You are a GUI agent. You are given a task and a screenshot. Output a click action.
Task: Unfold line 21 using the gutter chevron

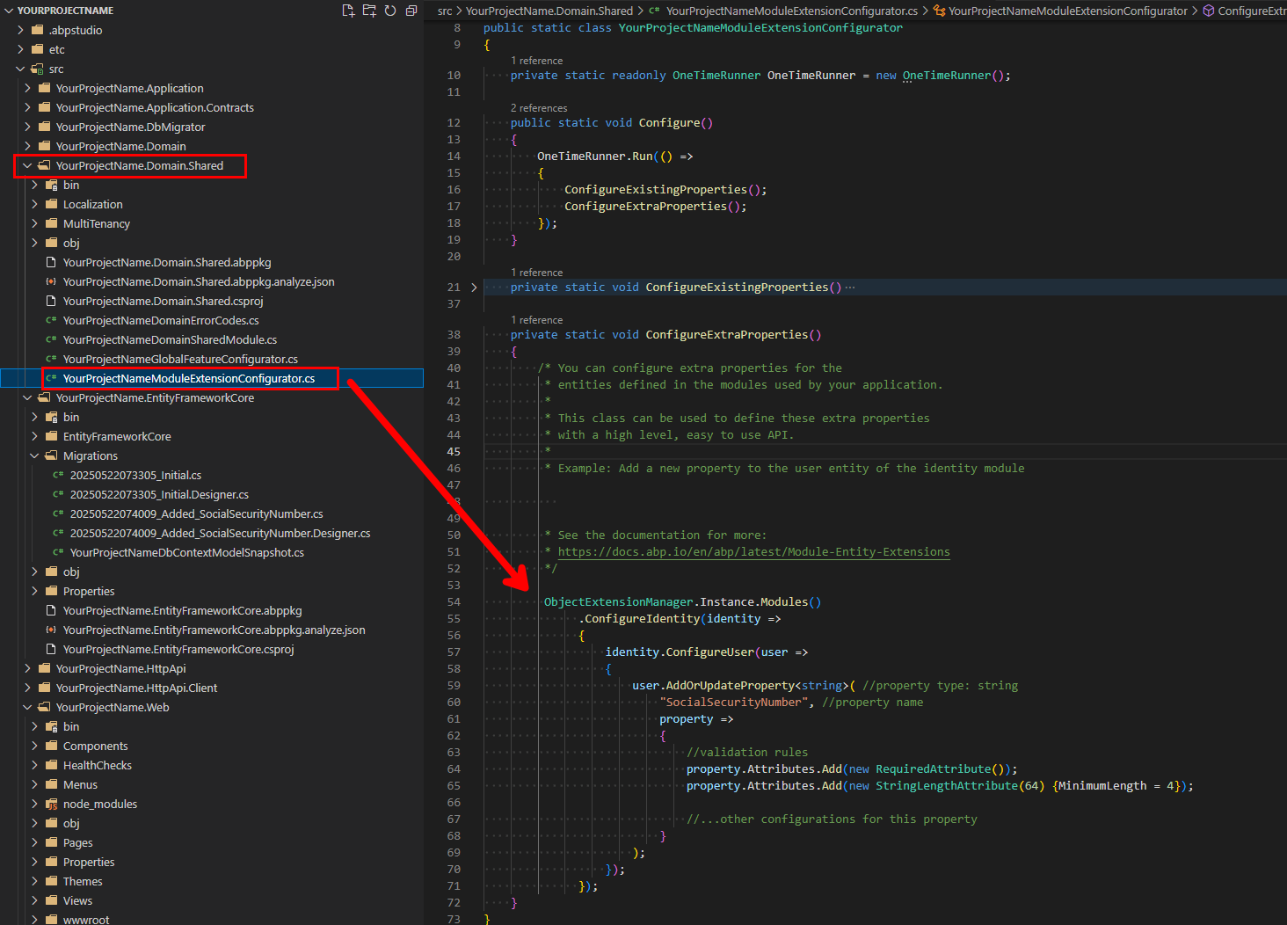(474, 288)
